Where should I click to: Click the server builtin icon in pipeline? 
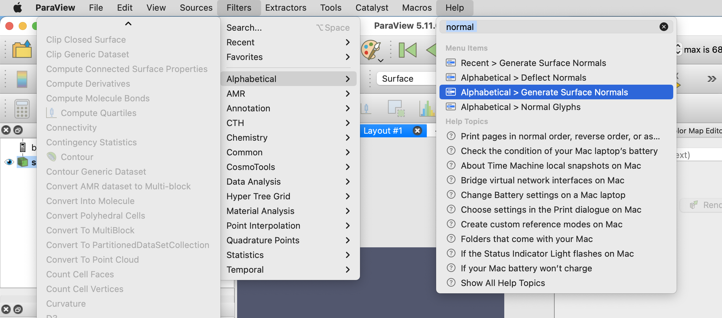[23, 147]
